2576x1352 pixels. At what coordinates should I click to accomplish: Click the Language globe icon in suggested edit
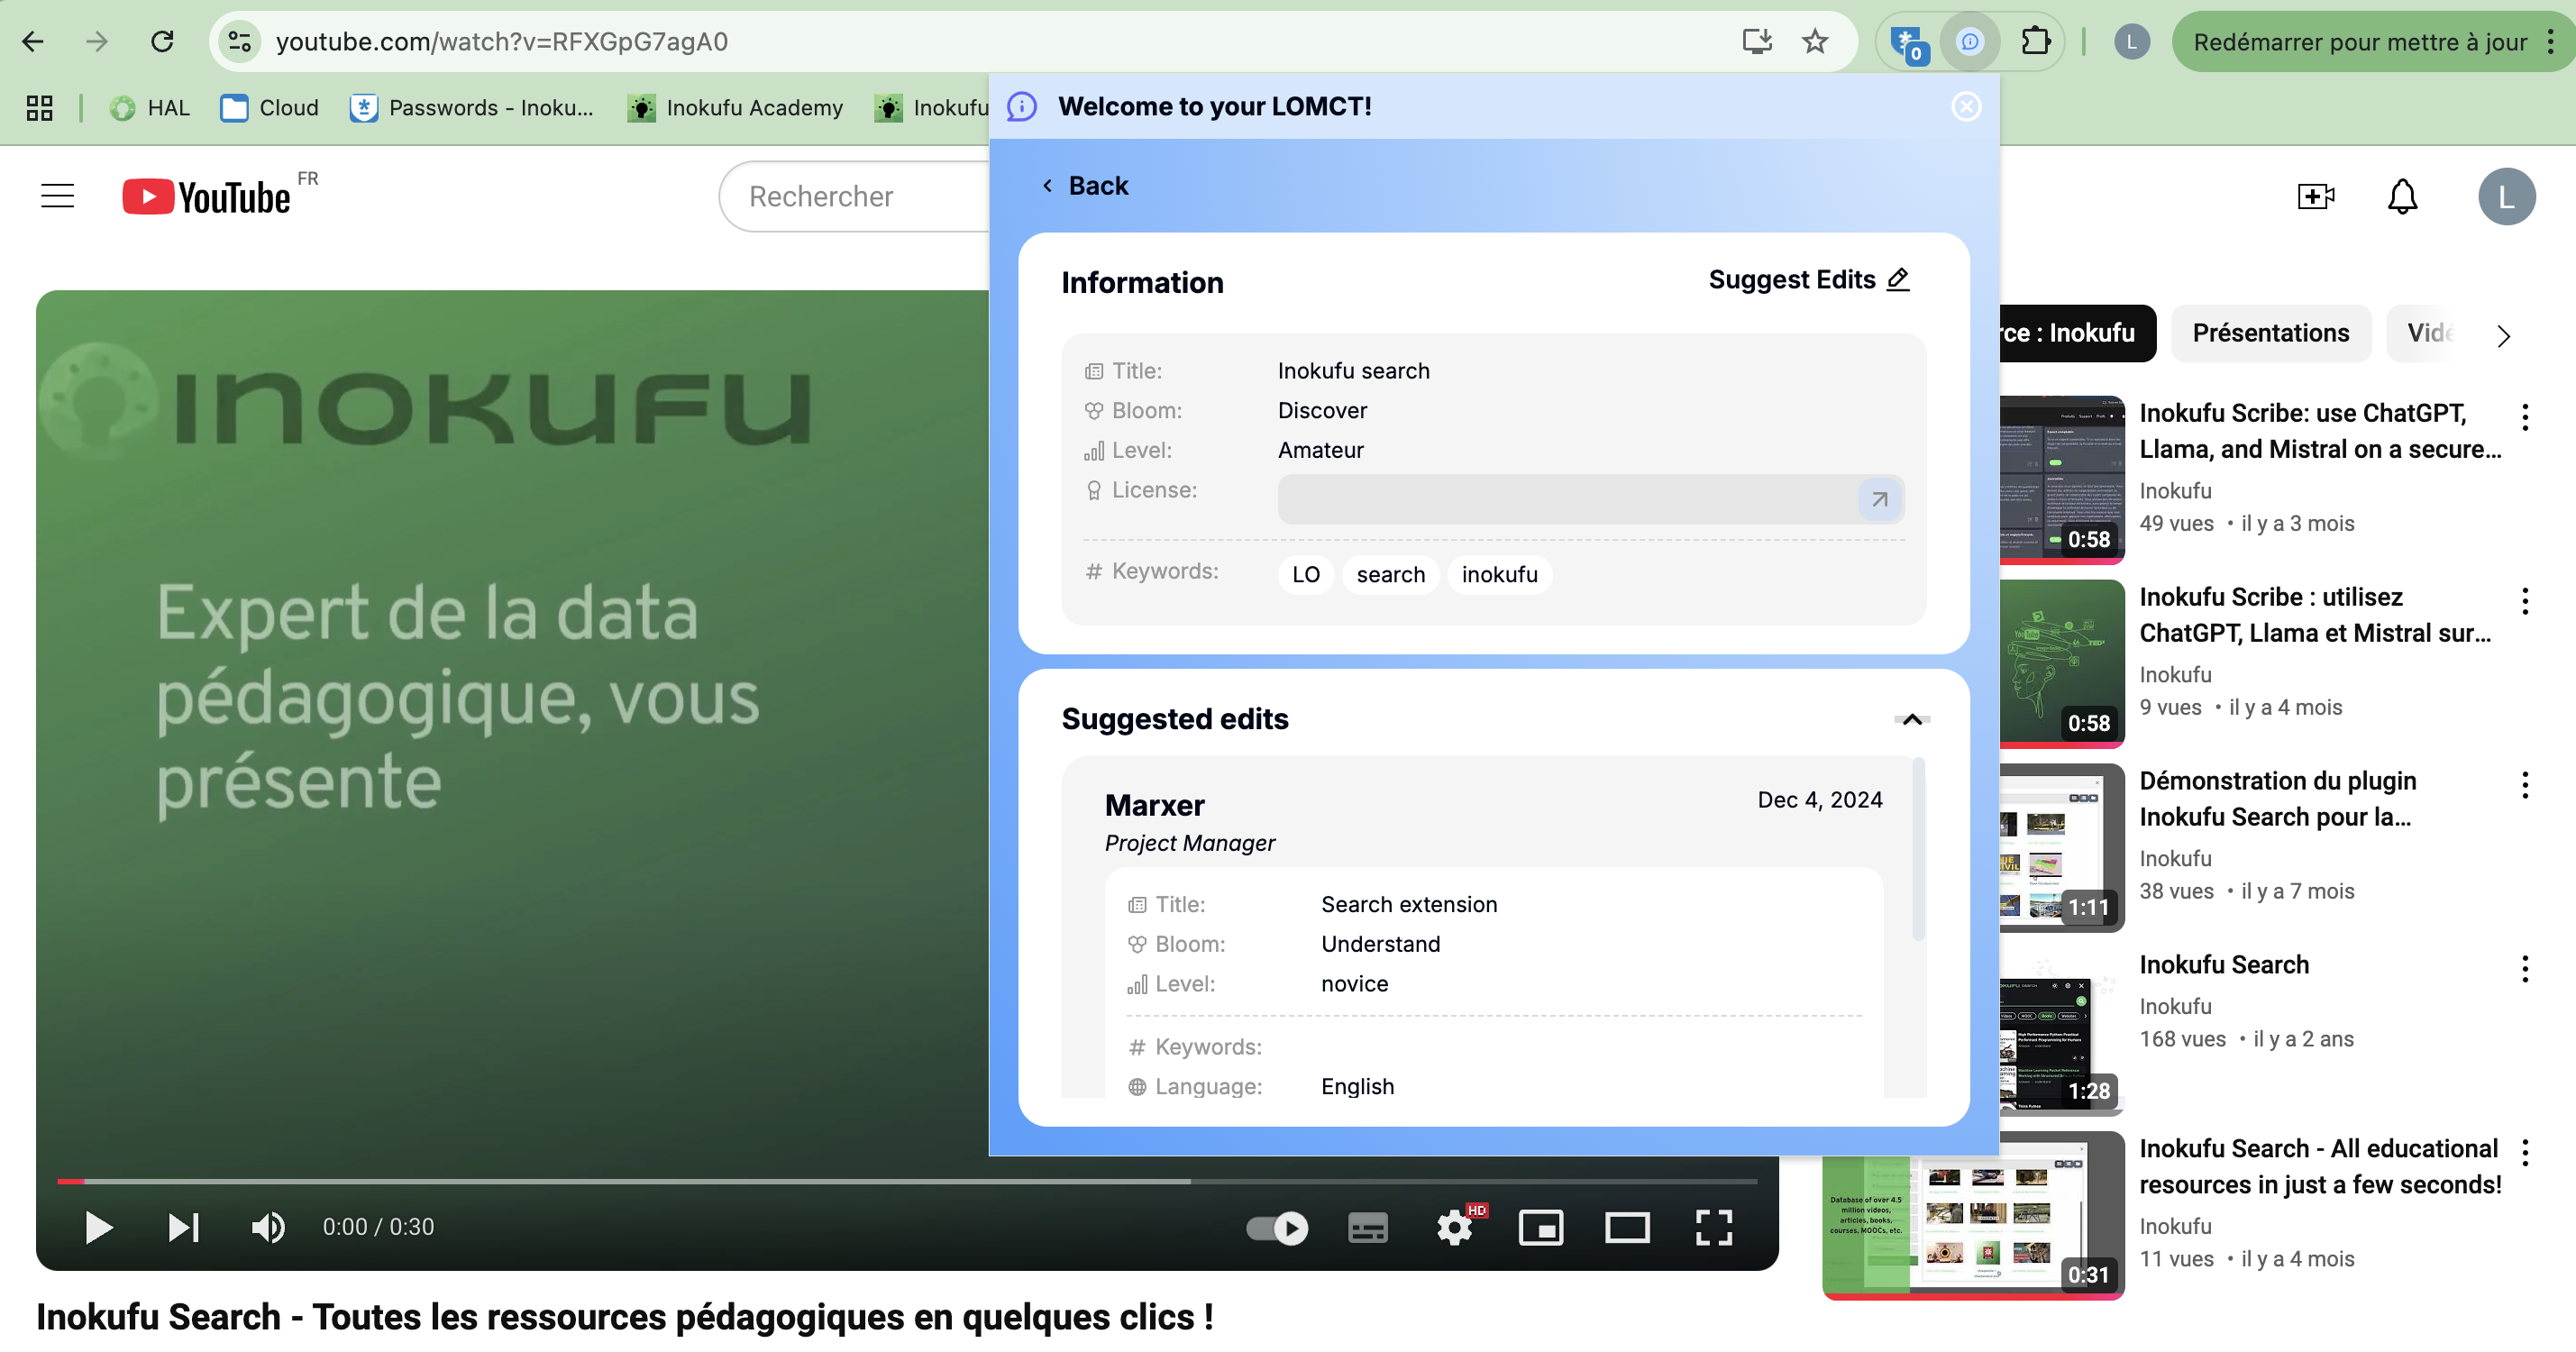(x=1137, y=1084)
